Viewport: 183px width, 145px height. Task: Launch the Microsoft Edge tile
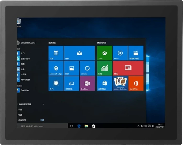pyautogui.click(x=56, y=68)
